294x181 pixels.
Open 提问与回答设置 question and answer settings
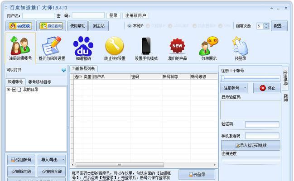[x=52, y=48]
